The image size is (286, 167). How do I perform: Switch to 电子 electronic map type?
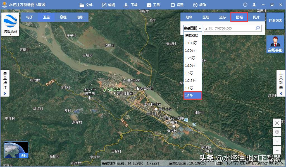click(x=30, y=17)
